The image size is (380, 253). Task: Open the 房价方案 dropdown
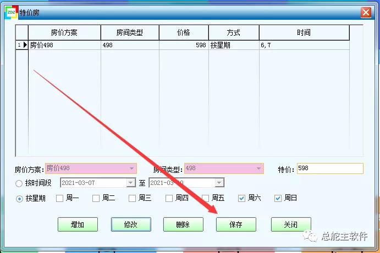click(131, 168)
